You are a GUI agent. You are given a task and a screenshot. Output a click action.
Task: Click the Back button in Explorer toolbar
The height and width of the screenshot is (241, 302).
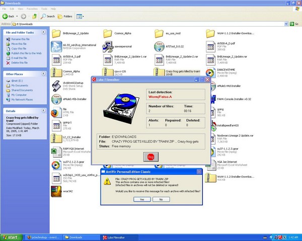pos(8,17)
